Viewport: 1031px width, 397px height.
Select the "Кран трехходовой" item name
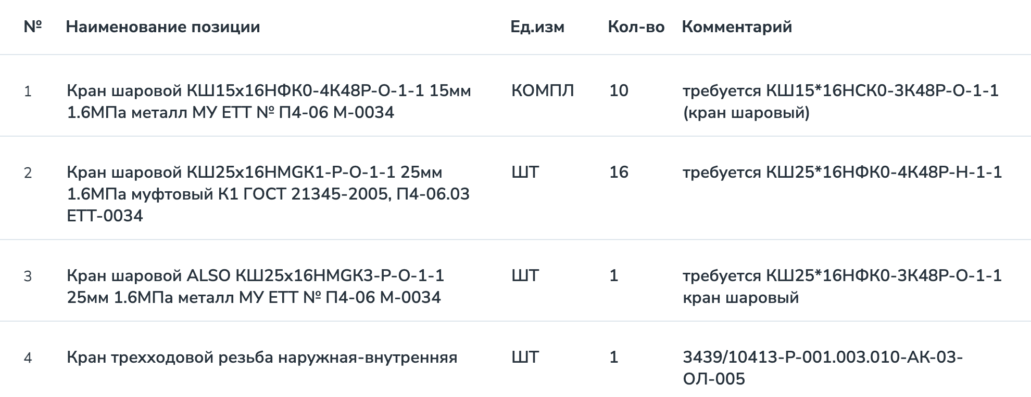pos(262,358)
